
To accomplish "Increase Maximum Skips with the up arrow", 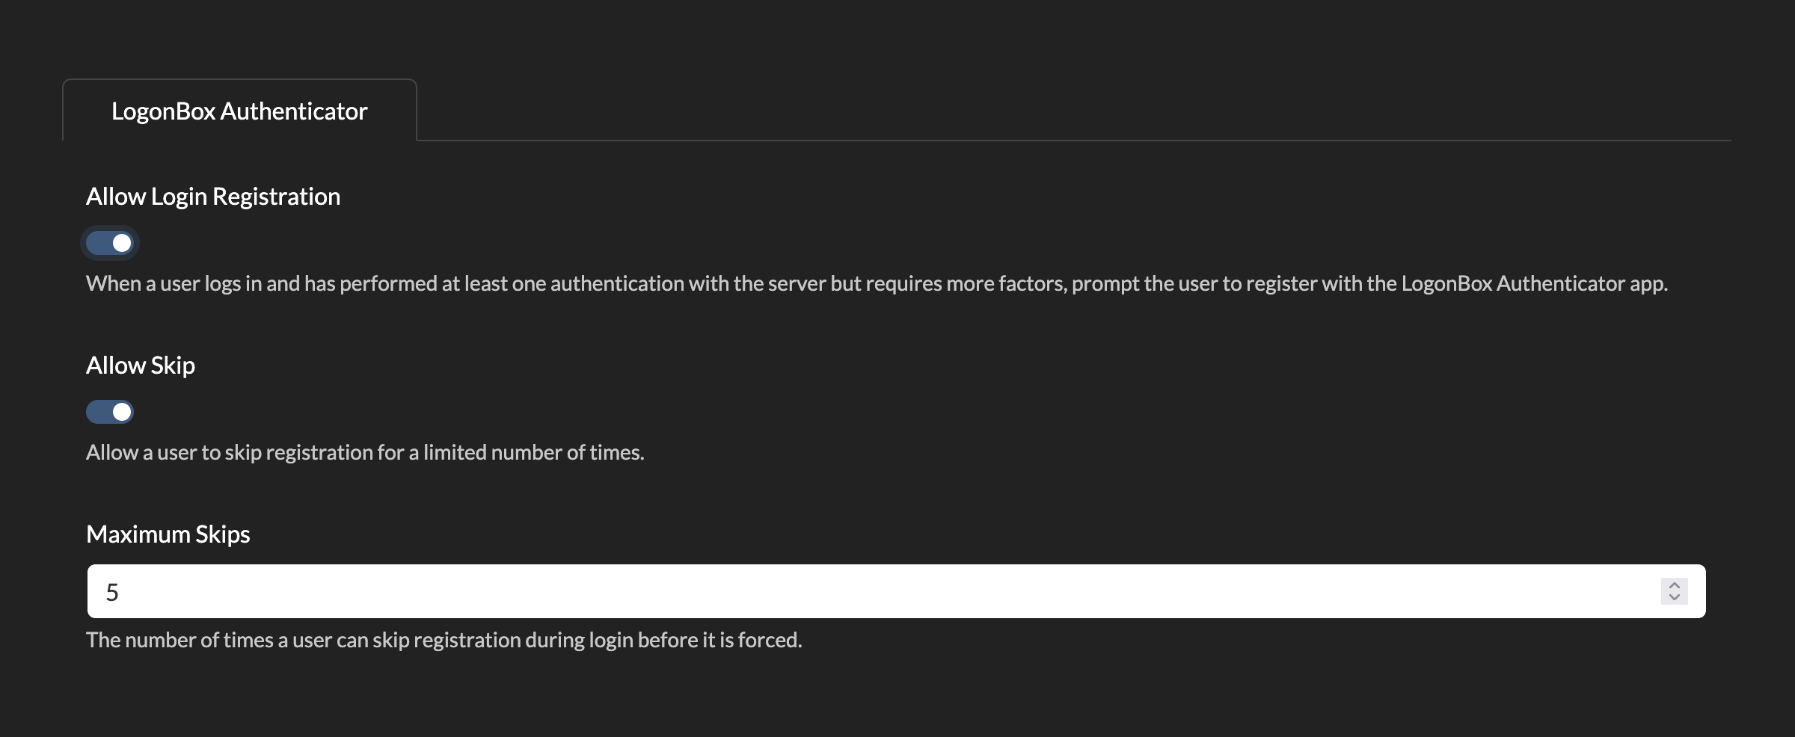I will tap(1675, 585).
